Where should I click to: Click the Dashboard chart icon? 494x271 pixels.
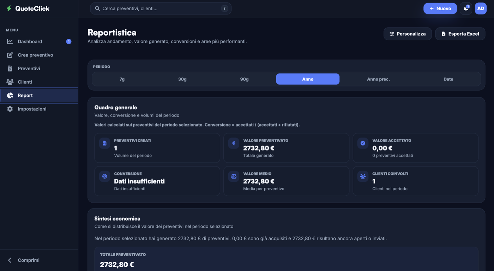pyautogui.click(x=10, y=42)
